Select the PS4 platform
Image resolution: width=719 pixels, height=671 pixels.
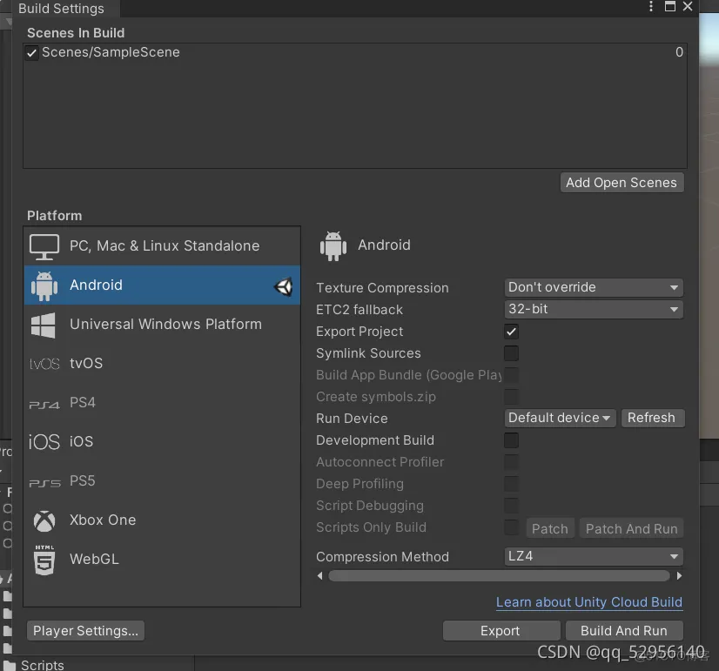click(162, 403)
